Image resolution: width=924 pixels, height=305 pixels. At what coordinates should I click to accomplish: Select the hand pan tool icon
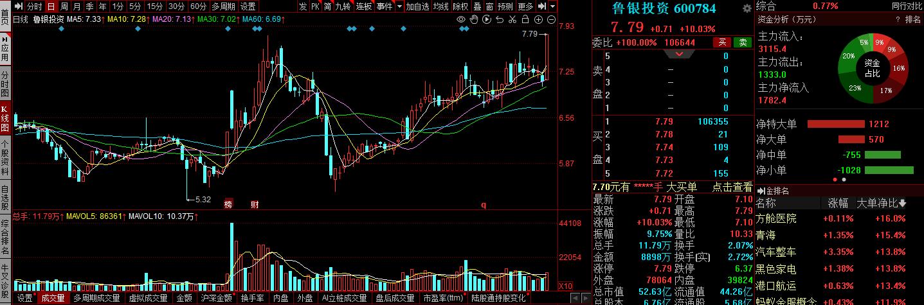[474, 19]
